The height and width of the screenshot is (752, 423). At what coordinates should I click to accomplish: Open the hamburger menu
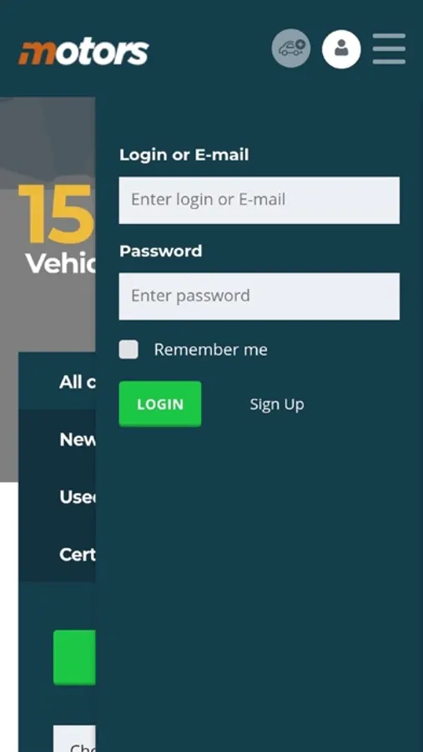tap(389, 48)
